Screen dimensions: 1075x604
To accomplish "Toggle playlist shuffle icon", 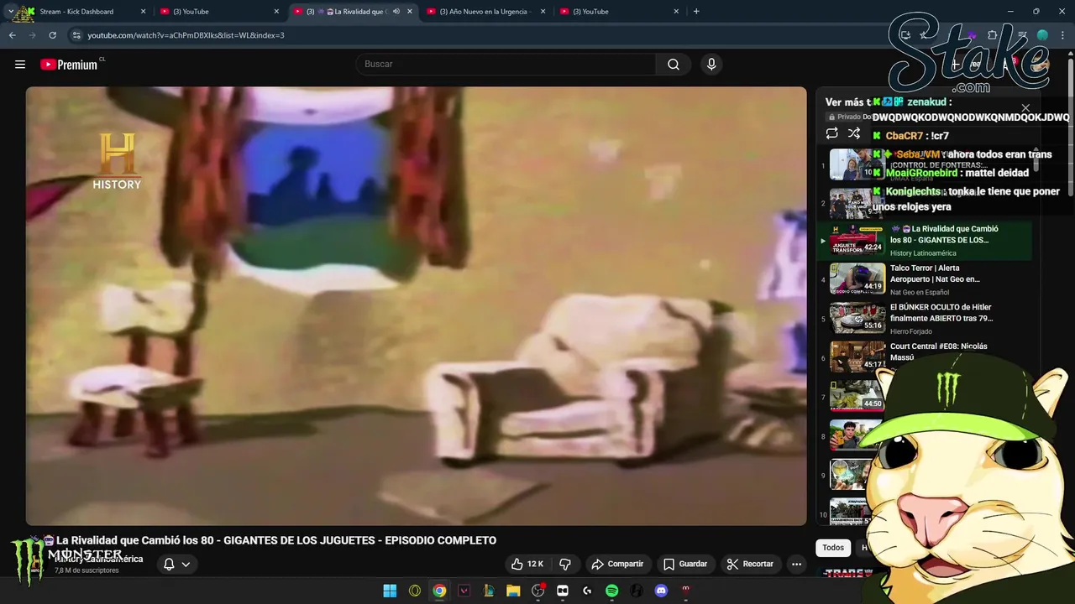I will click(x=854, y=134).
